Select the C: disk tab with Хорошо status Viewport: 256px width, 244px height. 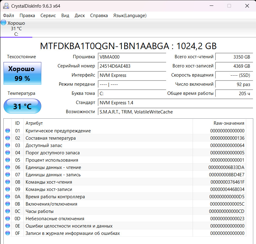coord(16,28)
